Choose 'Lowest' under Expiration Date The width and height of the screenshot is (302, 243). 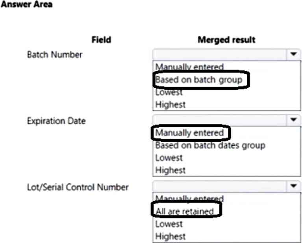coord(169,158)
